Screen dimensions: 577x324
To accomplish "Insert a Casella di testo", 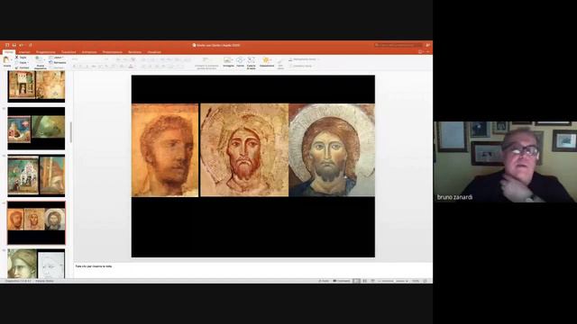I will [251, 63].
